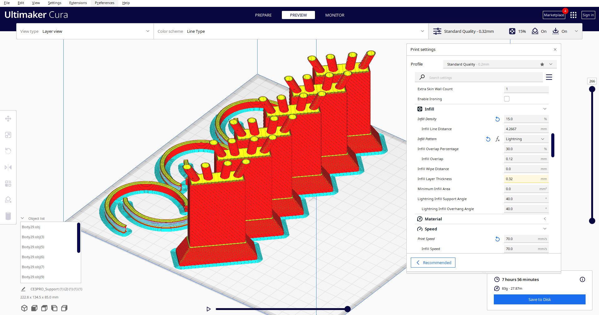Image resolution: width=599 pixels, height=315 pixels.
Task: Click the Infill Overlap Percentage value field
Action: click(526, 149)
